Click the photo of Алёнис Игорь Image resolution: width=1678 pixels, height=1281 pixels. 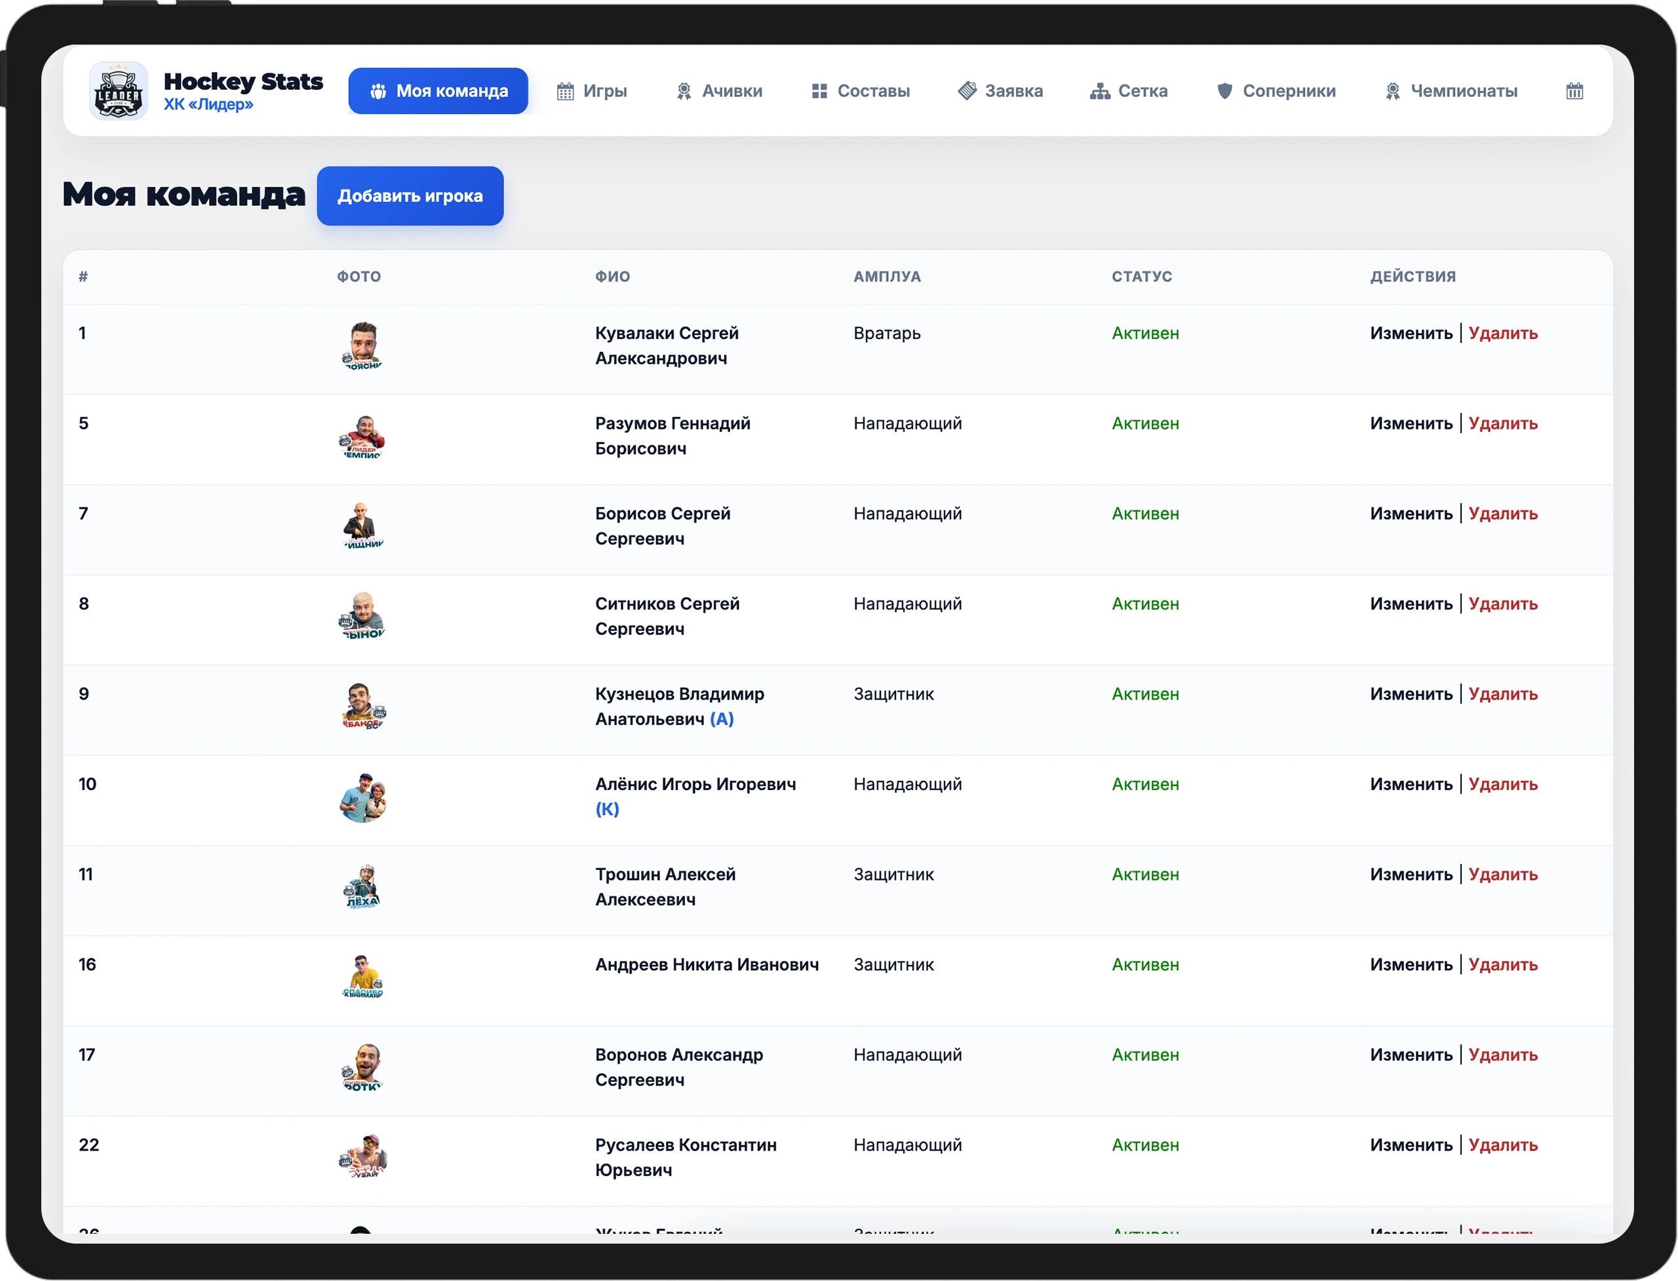click(x=362, y=797)
